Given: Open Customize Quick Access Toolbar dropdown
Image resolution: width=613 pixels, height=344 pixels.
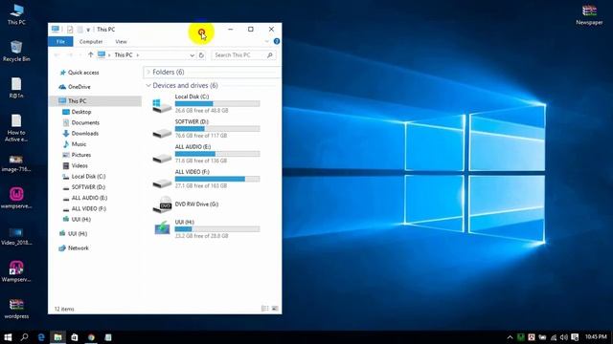Looking at the screenshot, I should point(88,30).
